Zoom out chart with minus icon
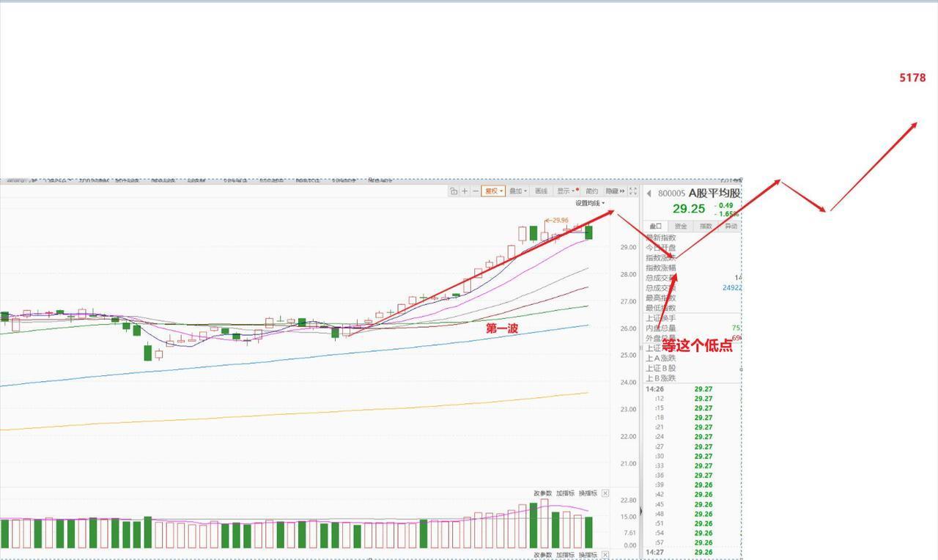Screen dimensions: 938x560 [x=476, y=191]
